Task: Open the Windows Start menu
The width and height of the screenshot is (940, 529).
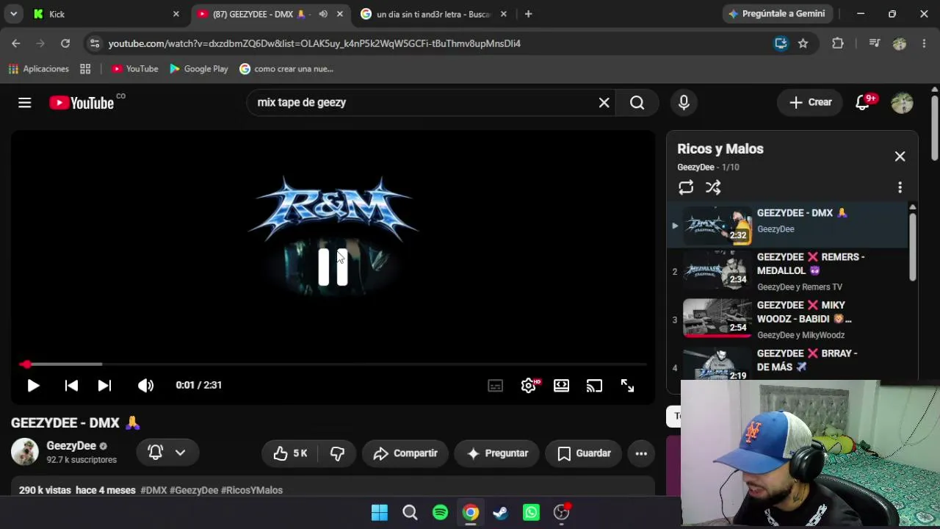Action: 380,513
